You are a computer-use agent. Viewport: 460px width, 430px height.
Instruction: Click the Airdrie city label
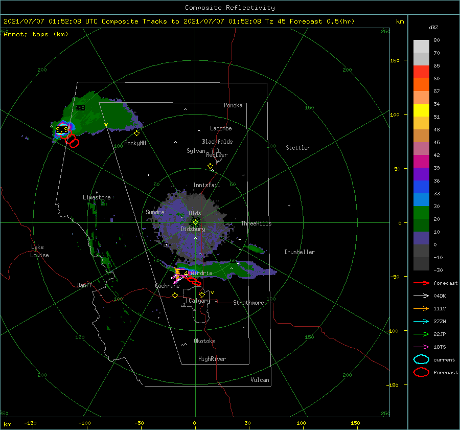(201, 273)
